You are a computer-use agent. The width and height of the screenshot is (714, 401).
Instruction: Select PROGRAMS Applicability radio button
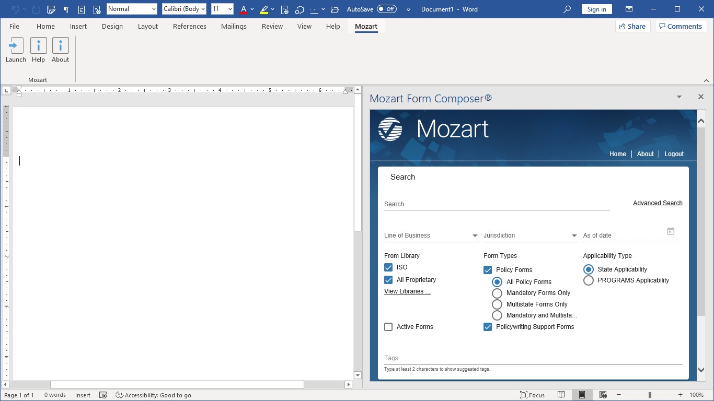coord(589,280)
